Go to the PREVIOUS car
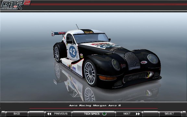This screenshot has height=117, width=187. pyautogui.click(x=58, y=114)
